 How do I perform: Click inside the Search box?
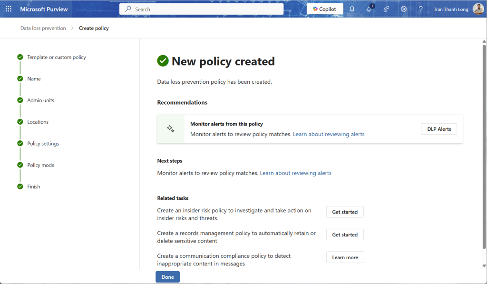(x=205, y=9)
